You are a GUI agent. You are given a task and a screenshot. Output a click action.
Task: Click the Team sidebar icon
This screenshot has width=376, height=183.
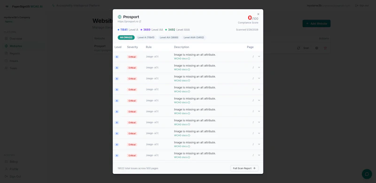point(6,68)
